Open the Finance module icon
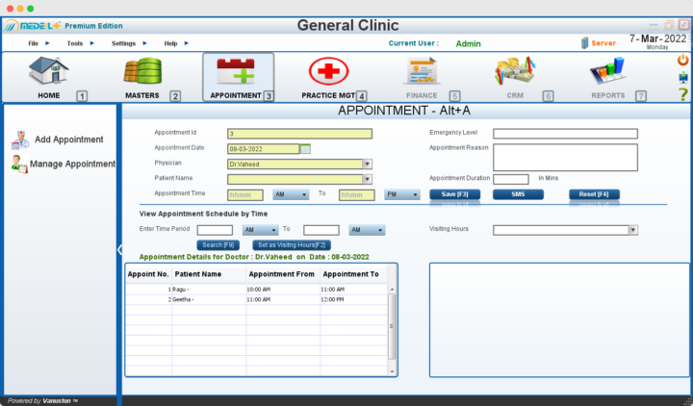Image resolution: width=693 pixels, height=406 pixels. [x=422, y=72]
